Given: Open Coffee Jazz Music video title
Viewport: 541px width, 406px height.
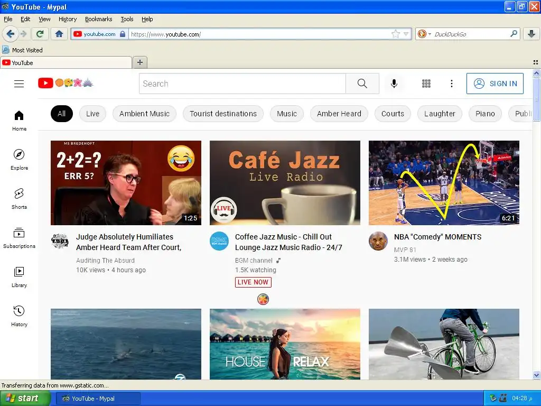Looking at the screenshot, I should coord(288,242).
